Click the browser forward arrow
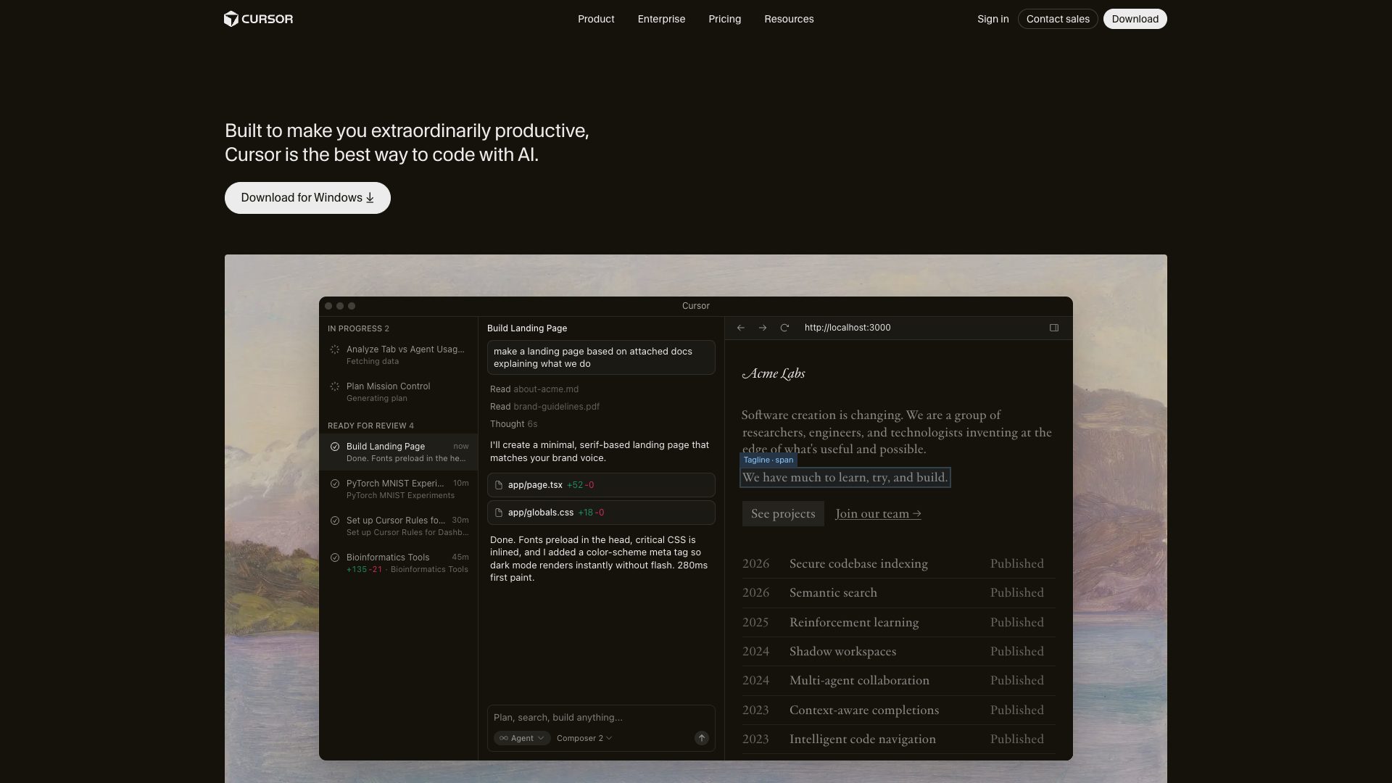 point(762,328)
